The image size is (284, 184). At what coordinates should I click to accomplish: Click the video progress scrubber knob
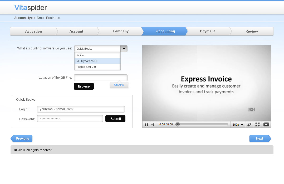(178, 124)
